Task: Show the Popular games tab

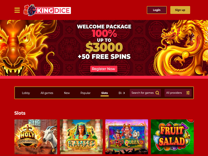Action: tap(85, 93)
